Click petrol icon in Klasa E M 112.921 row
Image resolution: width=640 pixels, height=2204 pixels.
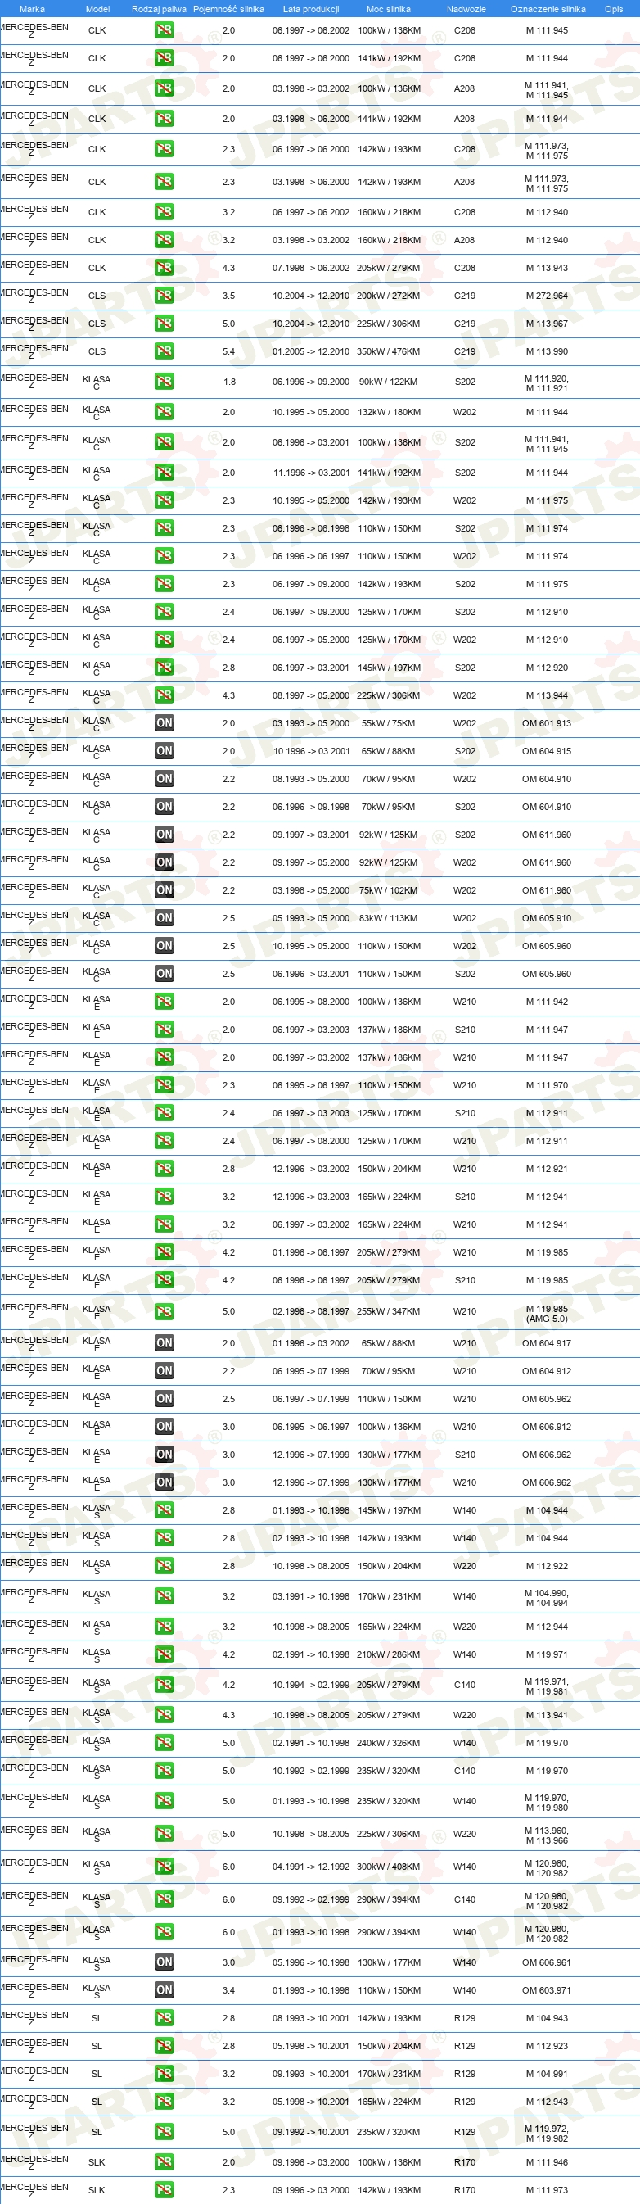pos(164,1169)
